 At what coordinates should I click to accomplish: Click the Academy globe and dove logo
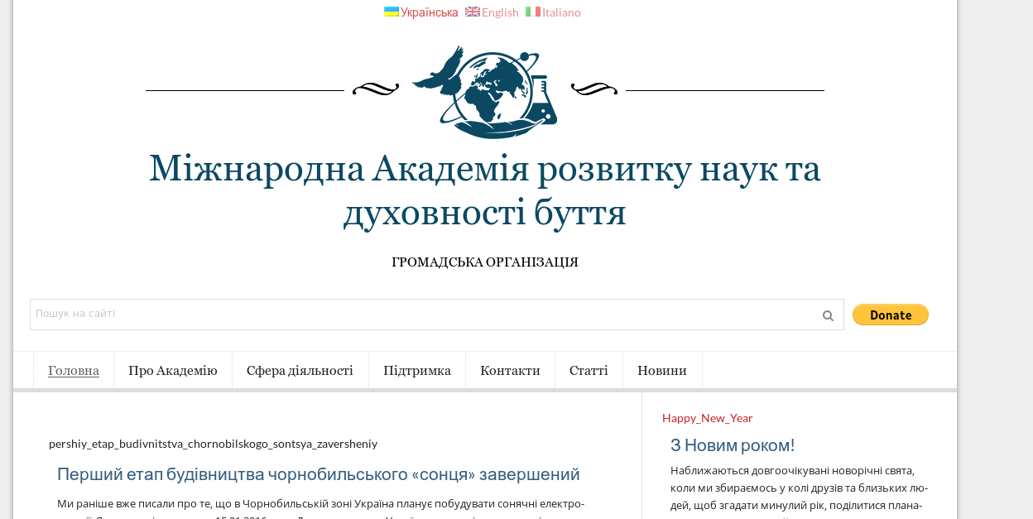point(485,92)
